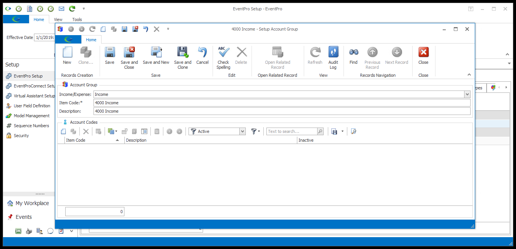Close the record with the red Close button

click(x=423, y=56)
